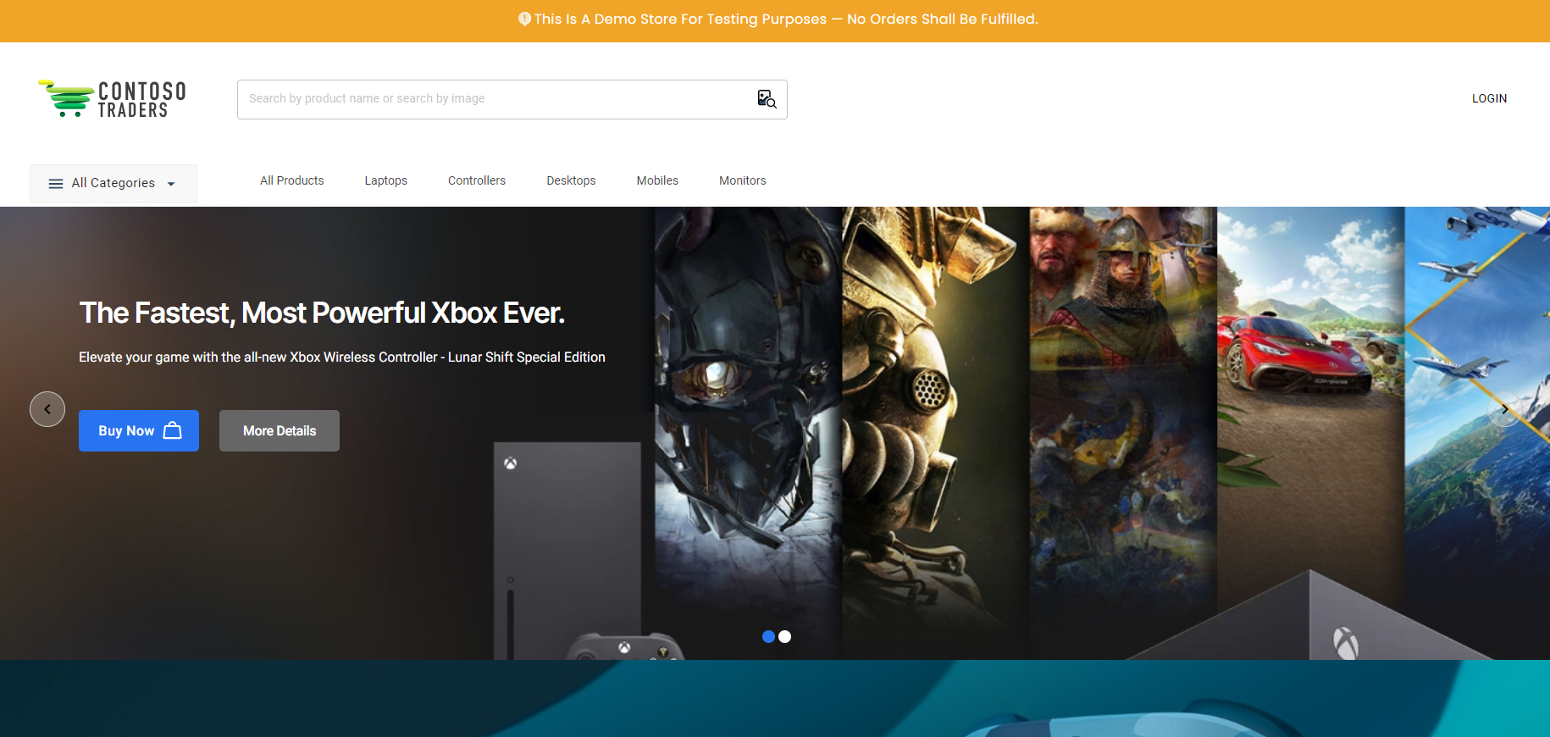Click the shopping bag icon in Buy Now
1550x737 pixels.
[x=173, y=430]
